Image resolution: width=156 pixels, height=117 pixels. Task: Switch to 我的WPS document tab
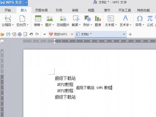pos(61,34)
